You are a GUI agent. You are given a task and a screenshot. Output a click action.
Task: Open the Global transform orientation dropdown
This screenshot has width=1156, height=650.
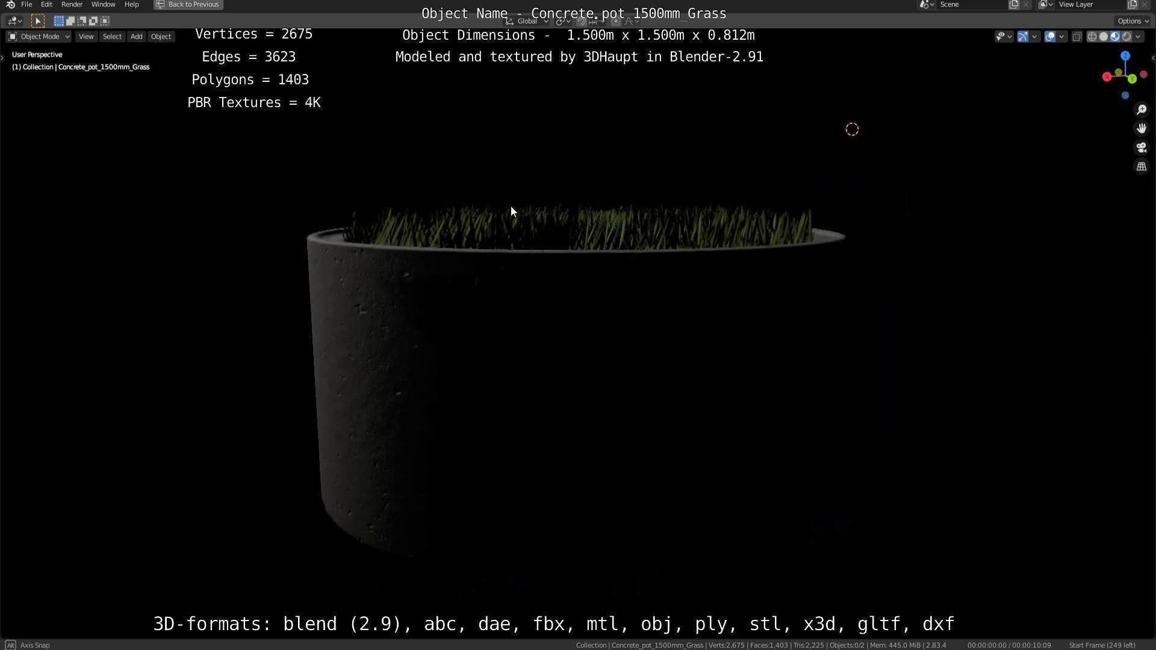coord(527,21)
